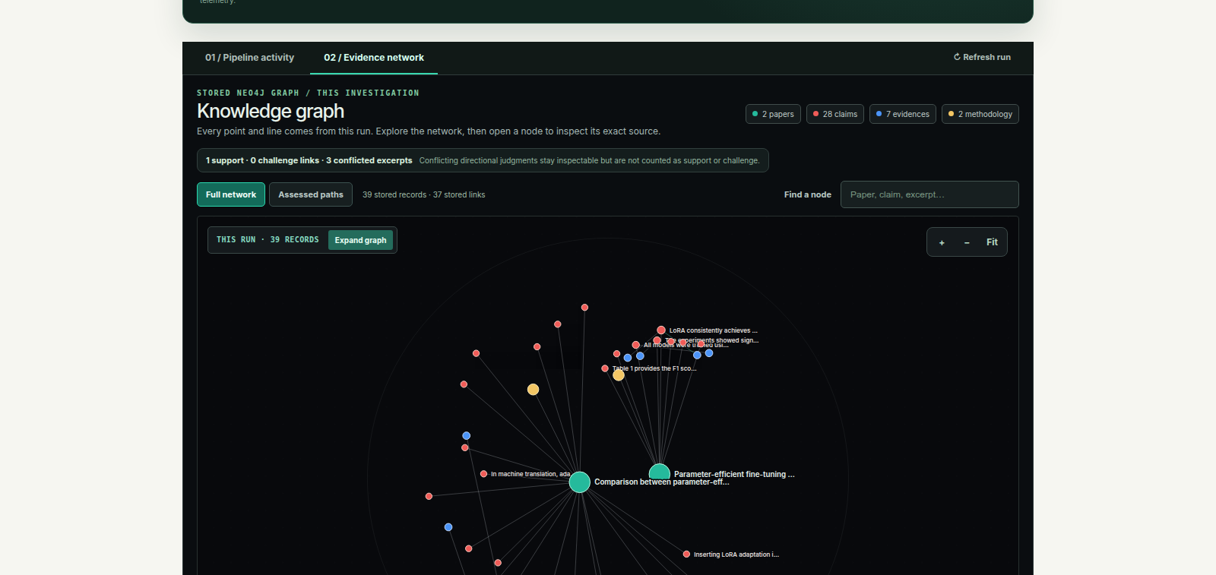Zoom in with the plus button
This screenshot has height=575, width=1216.
[x=942, y=242]
